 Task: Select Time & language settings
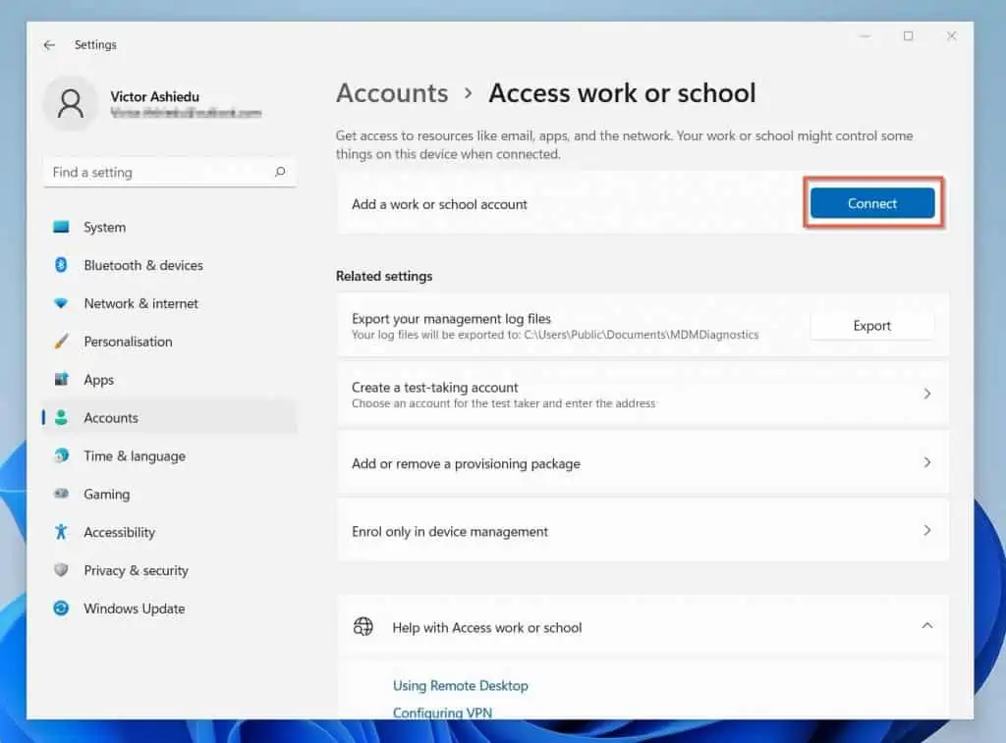[136, 455]
